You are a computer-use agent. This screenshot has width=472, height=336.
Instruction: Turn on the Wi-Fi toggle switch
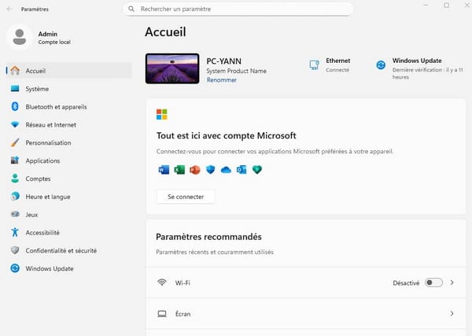(433, 282)
